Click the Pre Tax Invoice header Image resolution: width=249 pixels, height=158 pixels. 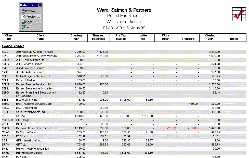(121, 37)
